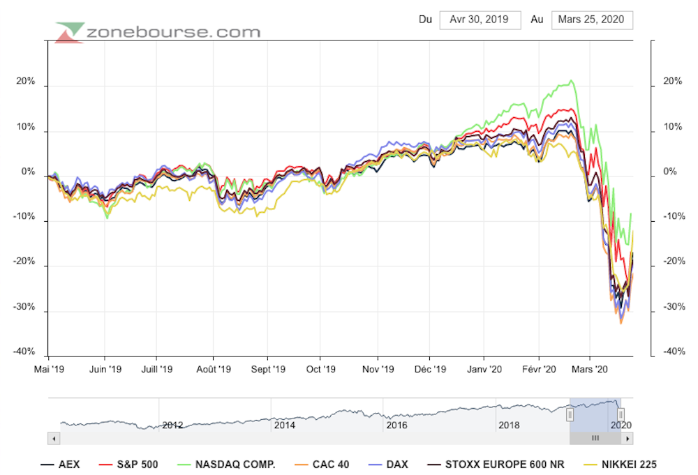This screenshot has height=475, width=698.
Task: Click the empty scrollbar track left of thumb
Action: point(314,438)
